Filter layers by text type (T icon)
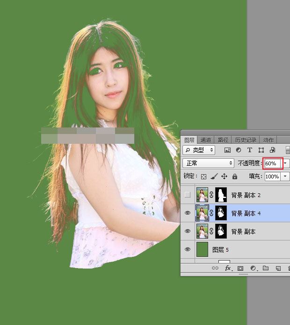 [250, 150]
